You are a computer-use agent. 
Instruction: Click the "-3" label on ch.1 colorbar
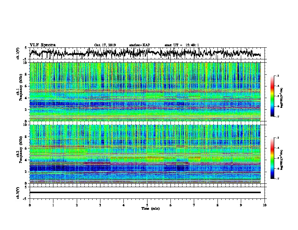[x=277, y=76]
